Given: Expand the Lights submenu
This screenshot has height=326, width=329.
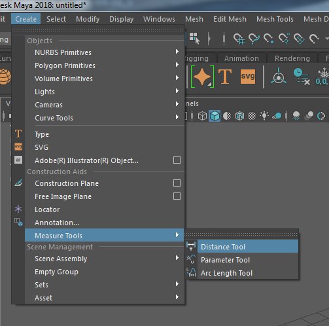Looking at the screenshot, I should (x=105, y=92).
